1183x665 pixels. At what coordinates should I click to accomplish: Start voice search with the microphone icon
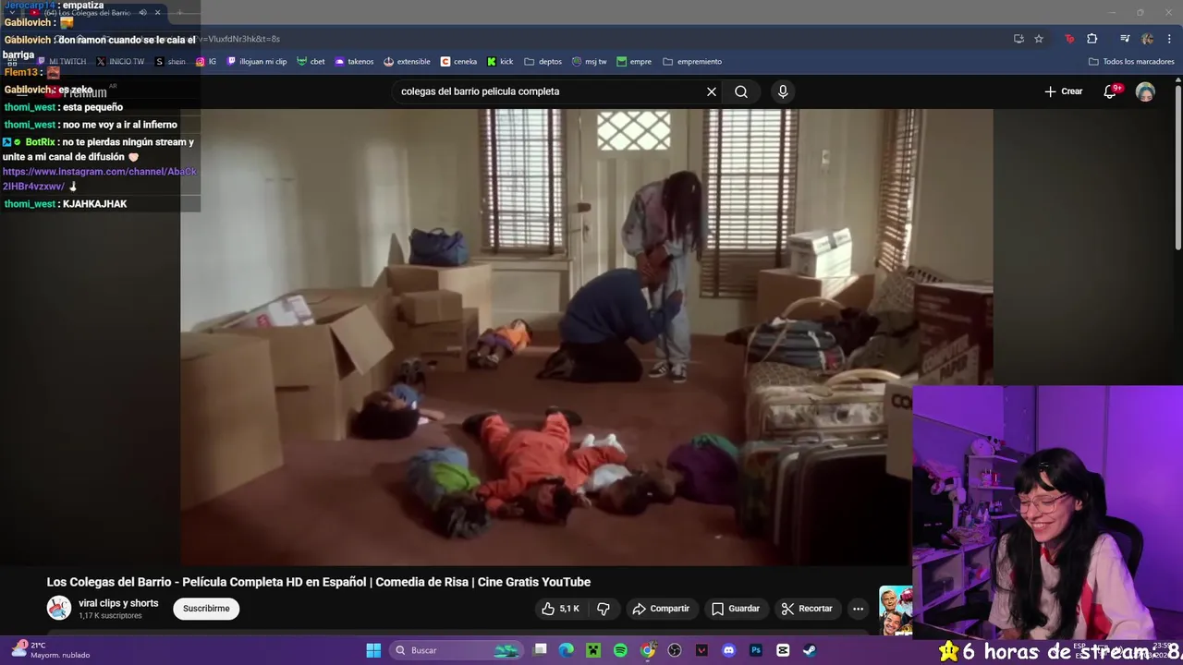tap(783, 91)
